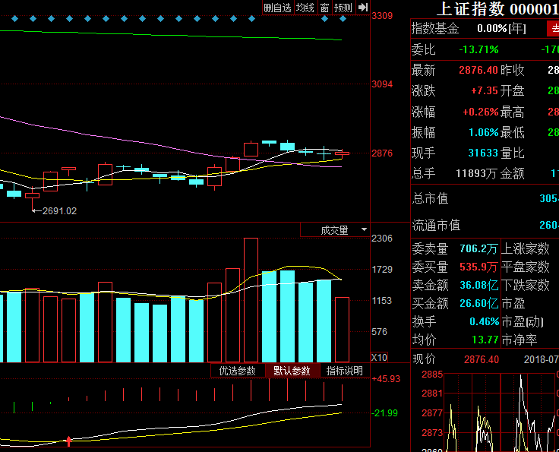559x452 pixels.
Task: Select the 委卖量 value 706.2万
Action: click(478, 248)
